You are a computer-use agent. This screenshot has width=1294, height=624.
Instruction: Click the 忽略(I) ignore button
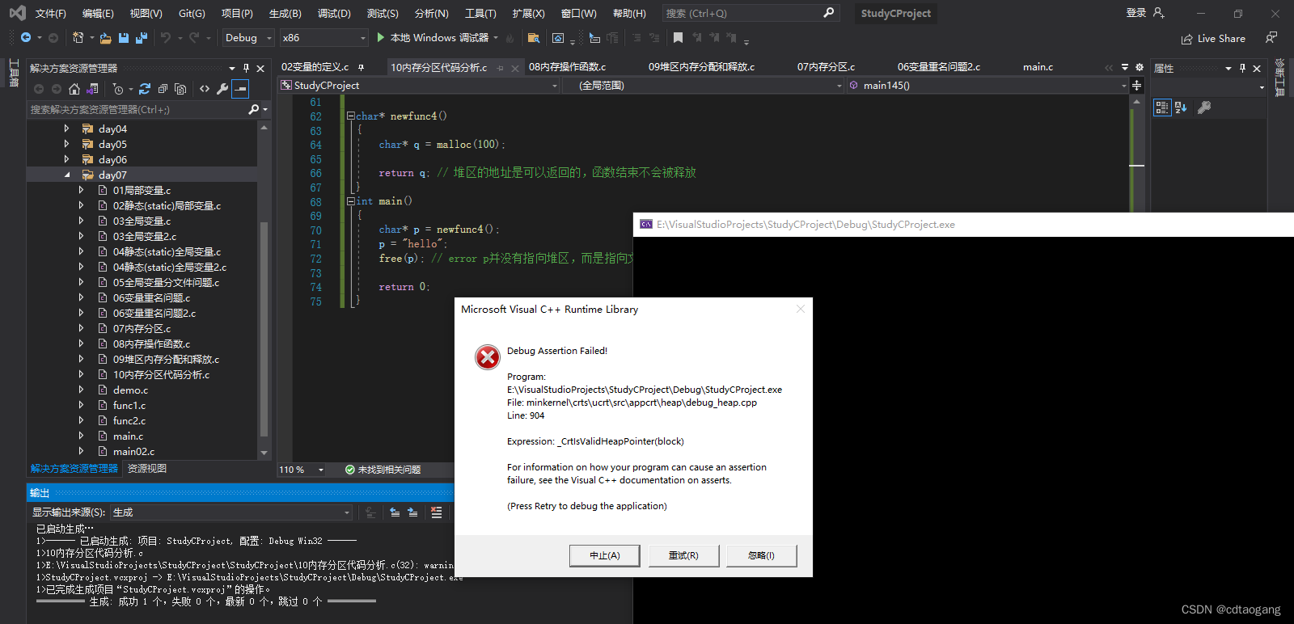point(761,555)
